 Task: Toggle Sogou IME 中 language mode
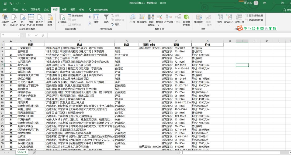(x=245, y=28)
